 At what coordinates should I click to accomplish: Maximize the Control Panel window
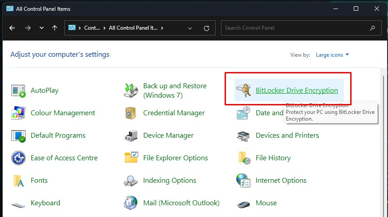coord(356,9)
